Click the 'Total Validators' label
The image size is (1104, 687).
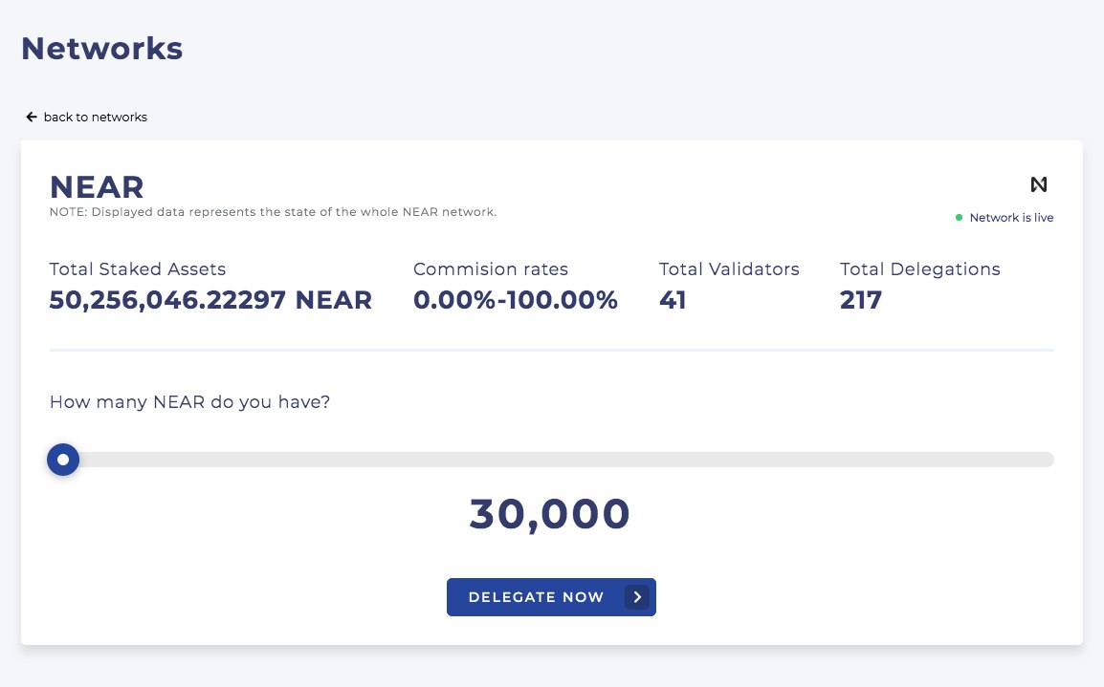[x=729, y=268]
